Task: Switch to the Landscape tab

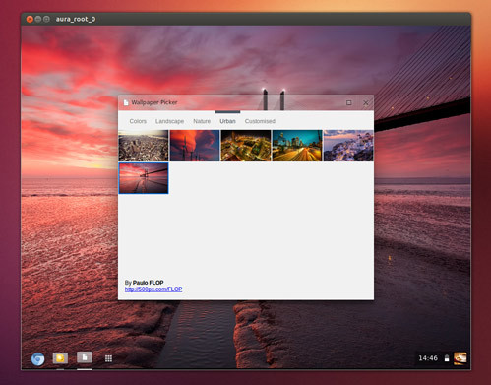Action: point(169,121)
